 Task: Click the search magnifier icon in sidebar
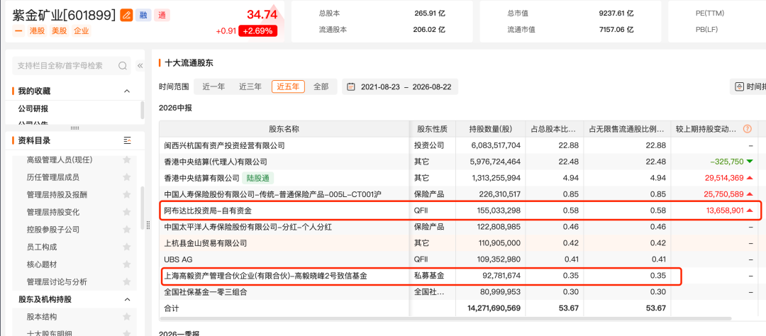coord(123,65)
